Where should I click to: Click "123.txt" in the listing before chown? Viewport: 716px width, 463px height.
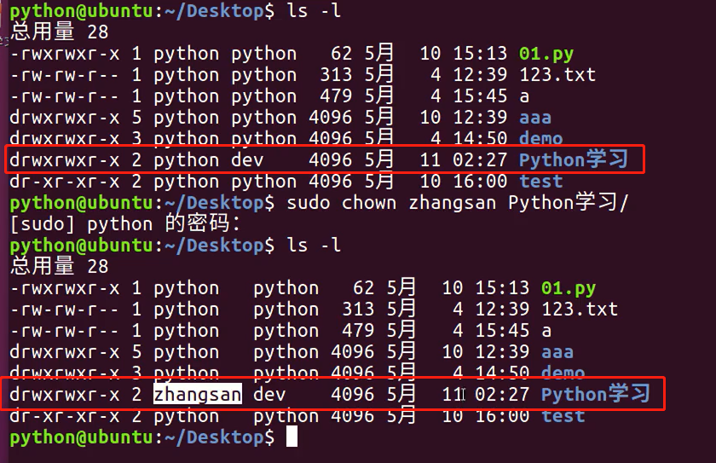tap(557, 75)
